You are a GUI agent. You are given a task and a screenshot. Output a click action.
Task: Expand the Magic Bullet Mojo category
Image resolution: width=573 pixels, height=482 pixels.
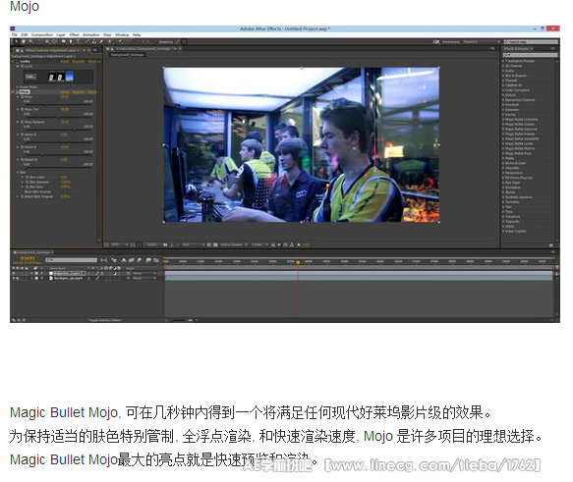point(503,153)
